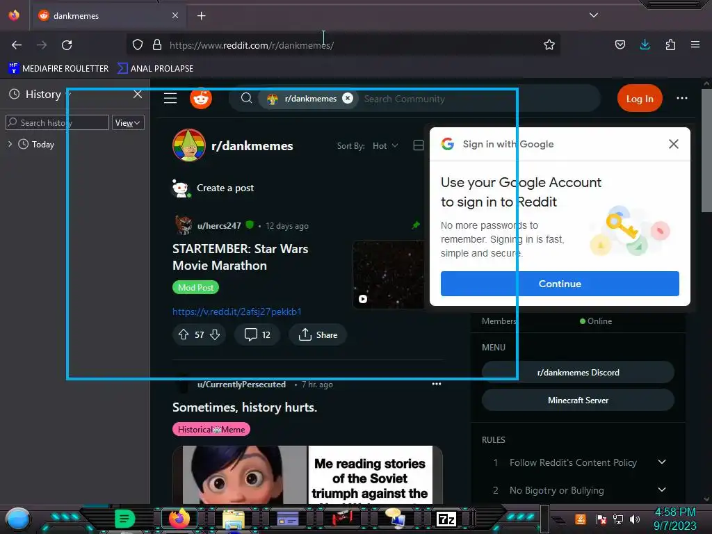Open the Pocket save icon
712x534 pixels.
(x=620, y=44)
